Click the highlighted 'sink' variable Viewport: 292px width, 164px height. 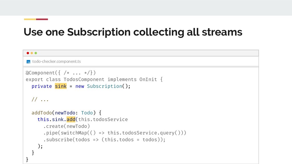[x=60, y=86]
